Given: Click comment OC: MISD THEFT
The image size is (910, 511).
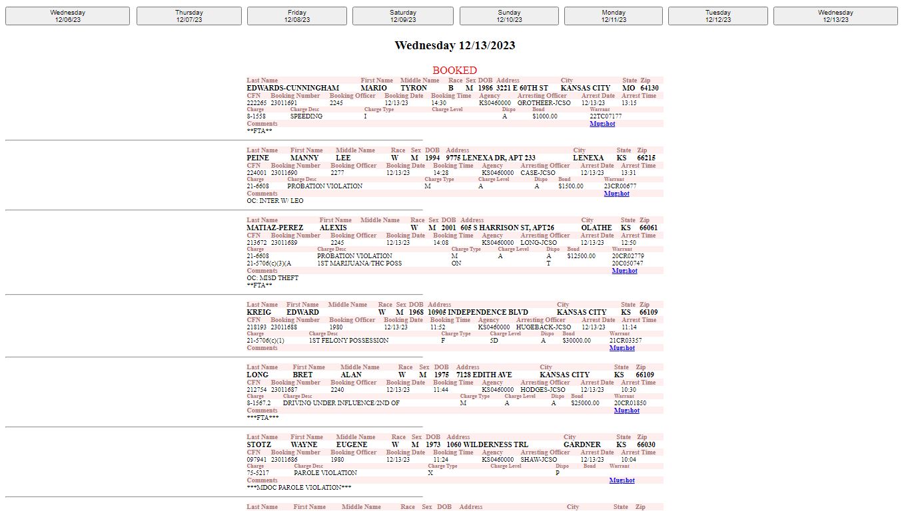Looking at the screenshot, I should click(x=272, y=278).
